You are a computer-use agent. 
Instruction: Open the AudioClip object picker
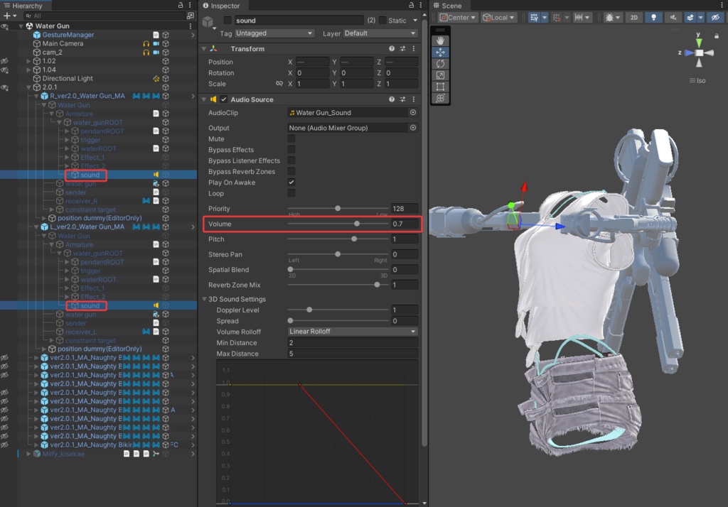pyautogui.click(x=413, y=113)
